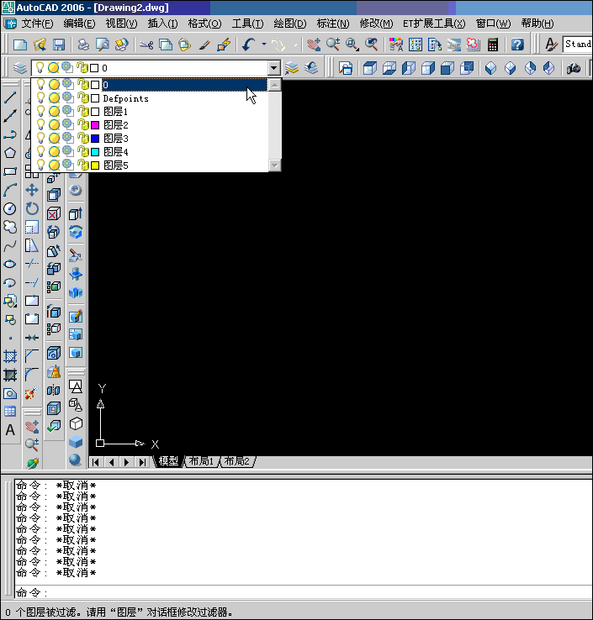
Task: Freeze or thaw layer 图层3 sun icon
Action: point(54,139)
